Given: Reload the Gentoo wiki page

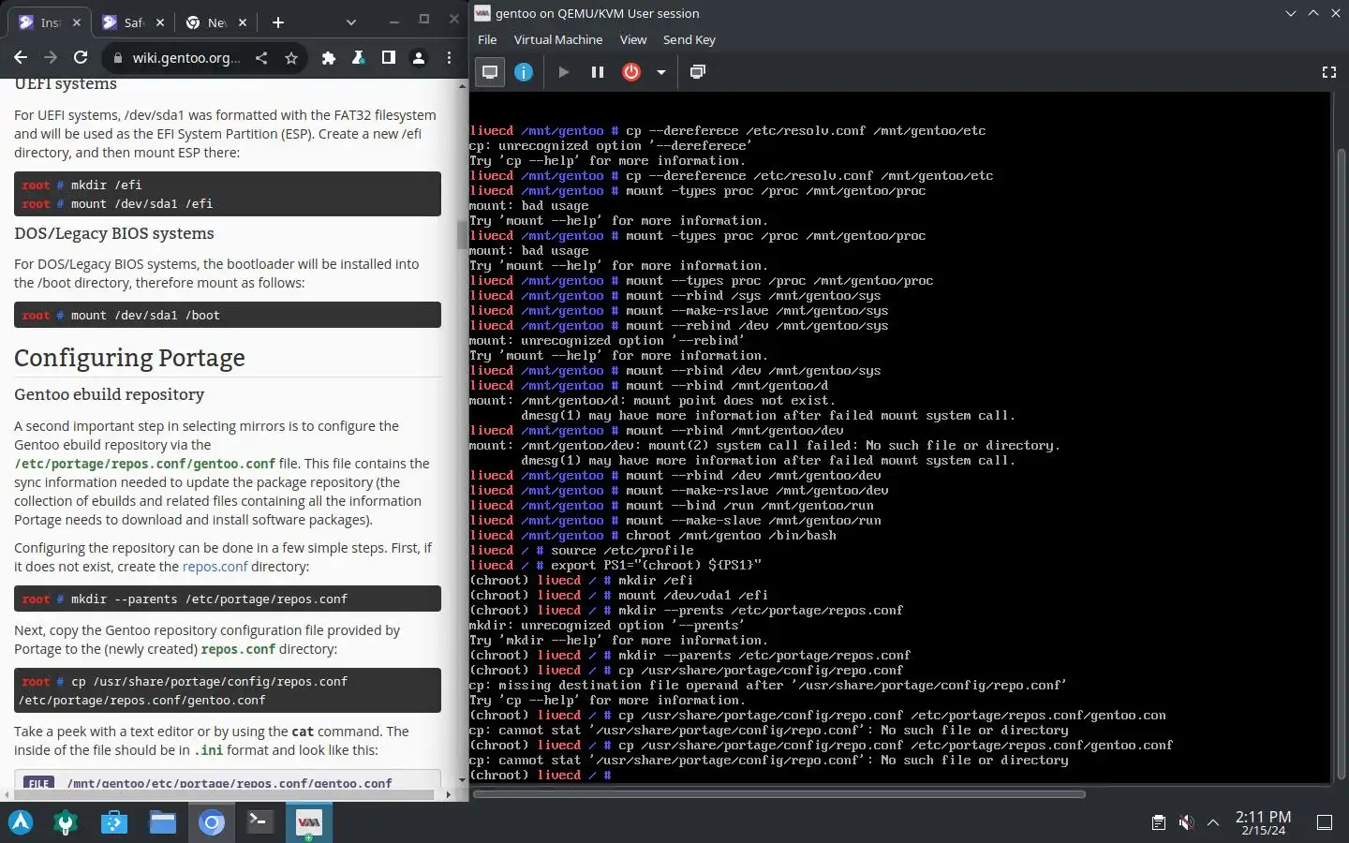Looking at the screenshot, I should [81, 58].
